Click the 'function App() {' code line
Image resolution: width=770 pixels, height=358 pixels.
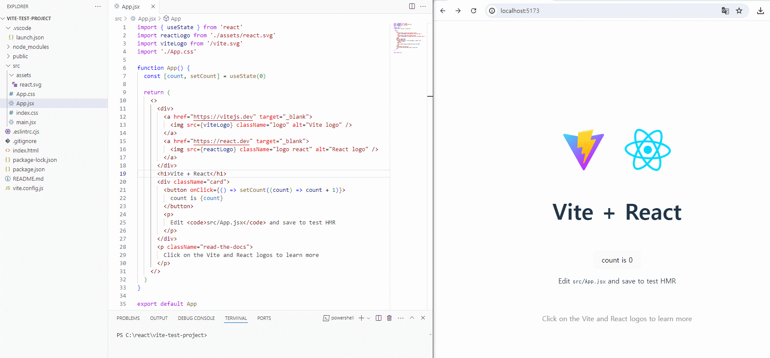(x=163, y=68)
